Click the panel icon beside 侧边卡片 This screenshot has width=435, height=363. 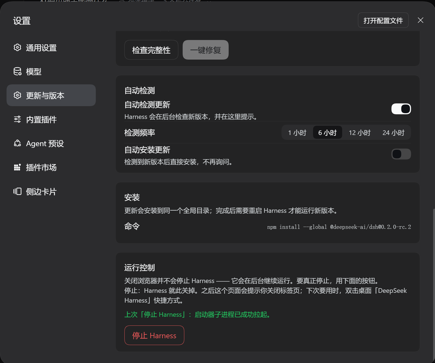[17, 191]
